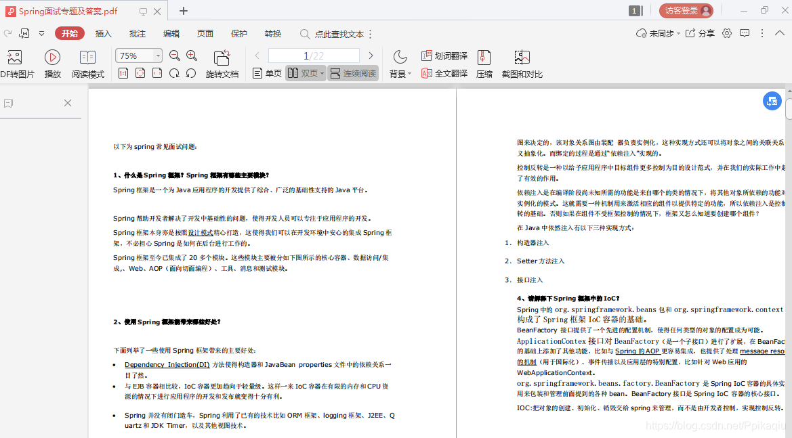Click the window count badge 1
The width and height of the screenshot is (792, 438).
point(635,11)
